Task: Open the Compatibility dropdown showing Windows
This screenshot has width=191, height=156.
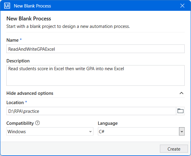Action: [x=50, y=131]
